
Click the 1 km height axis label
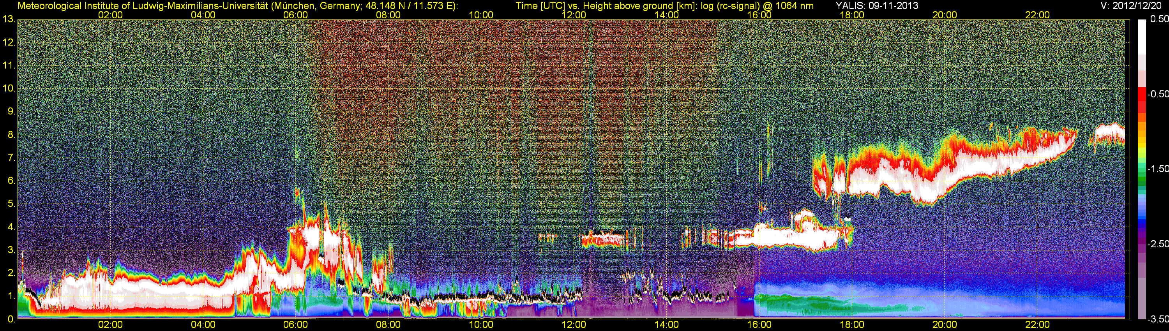coord(11,296)
